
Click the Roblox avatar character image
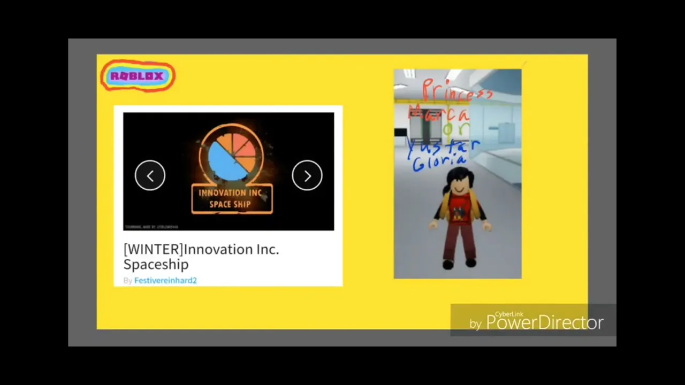[x=458, y=174]
